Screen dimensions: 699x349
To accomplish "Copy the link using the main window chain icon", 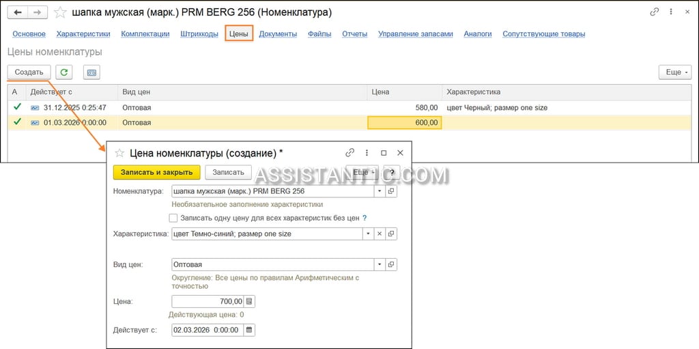I will pyautogui.click(x=655, y=12).
